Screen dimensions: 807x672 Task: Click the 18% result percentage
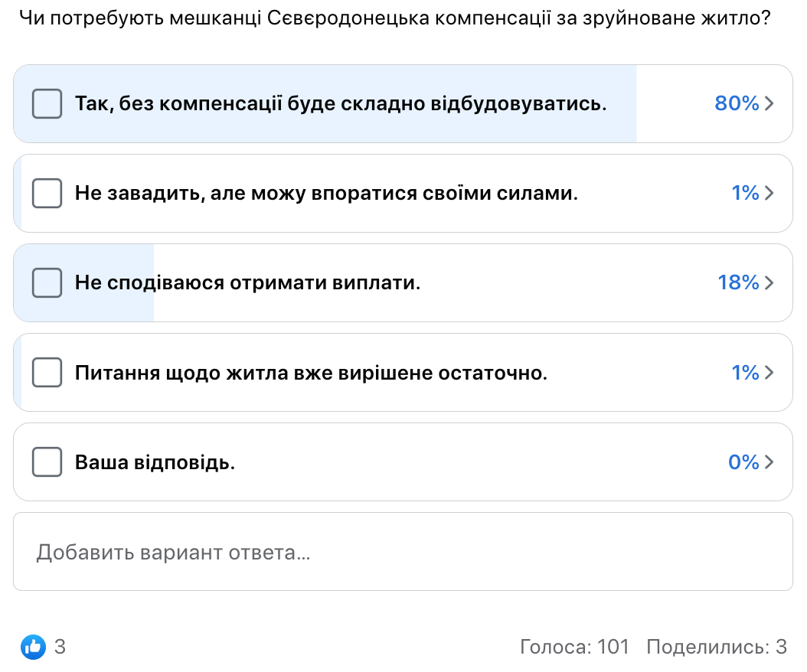[738, 282]
